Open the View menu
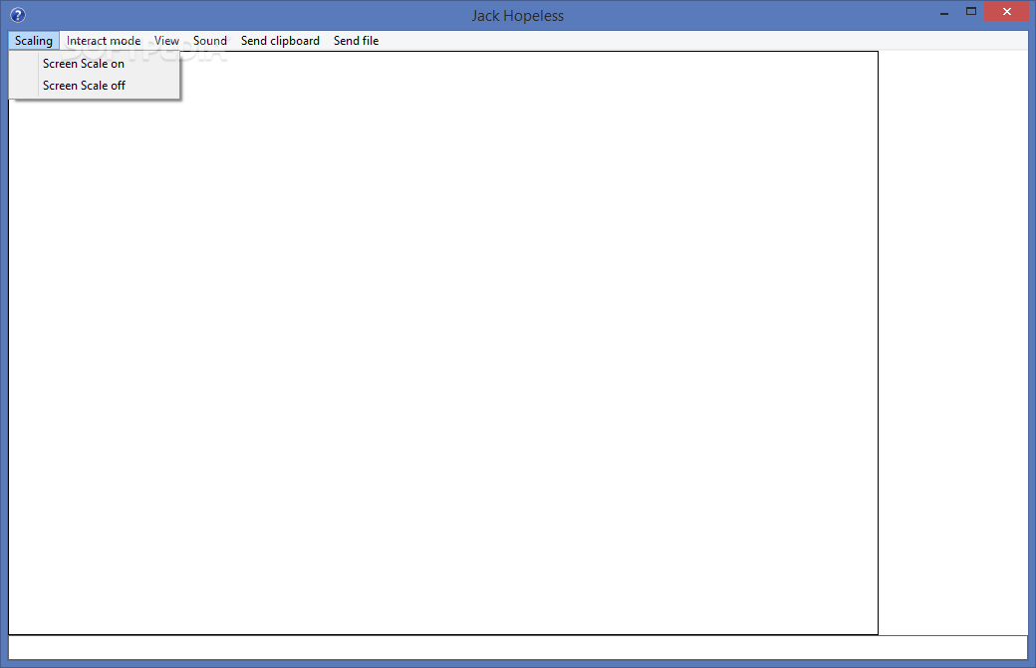1036x668 pixels. (x=166, y=40)
